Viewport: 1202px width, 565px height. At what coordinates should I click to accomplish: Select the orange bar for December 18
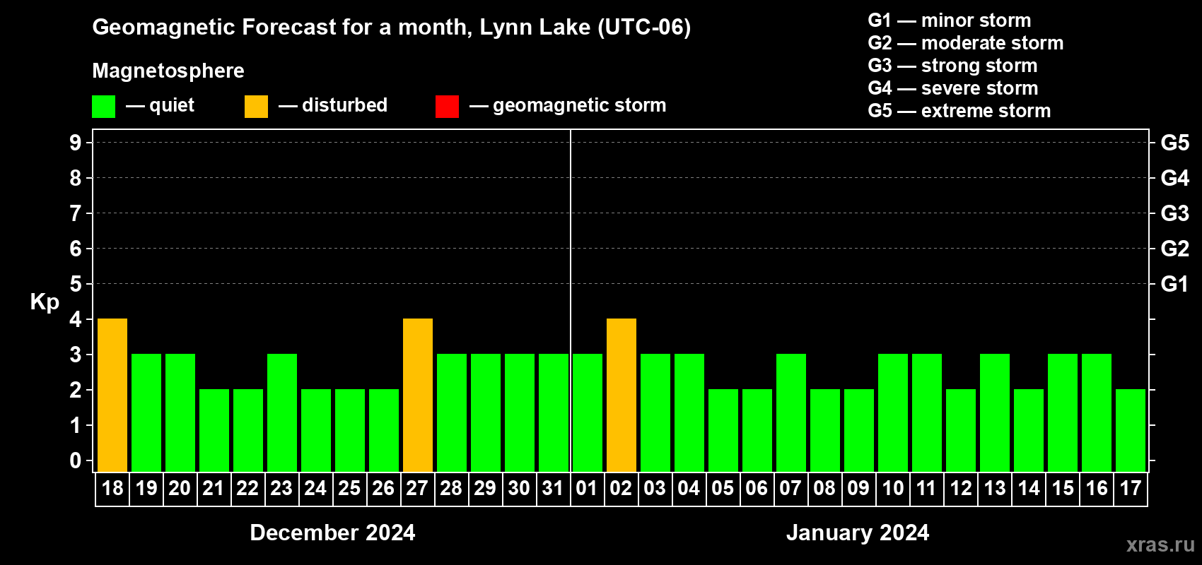click(x=112, y=395)
